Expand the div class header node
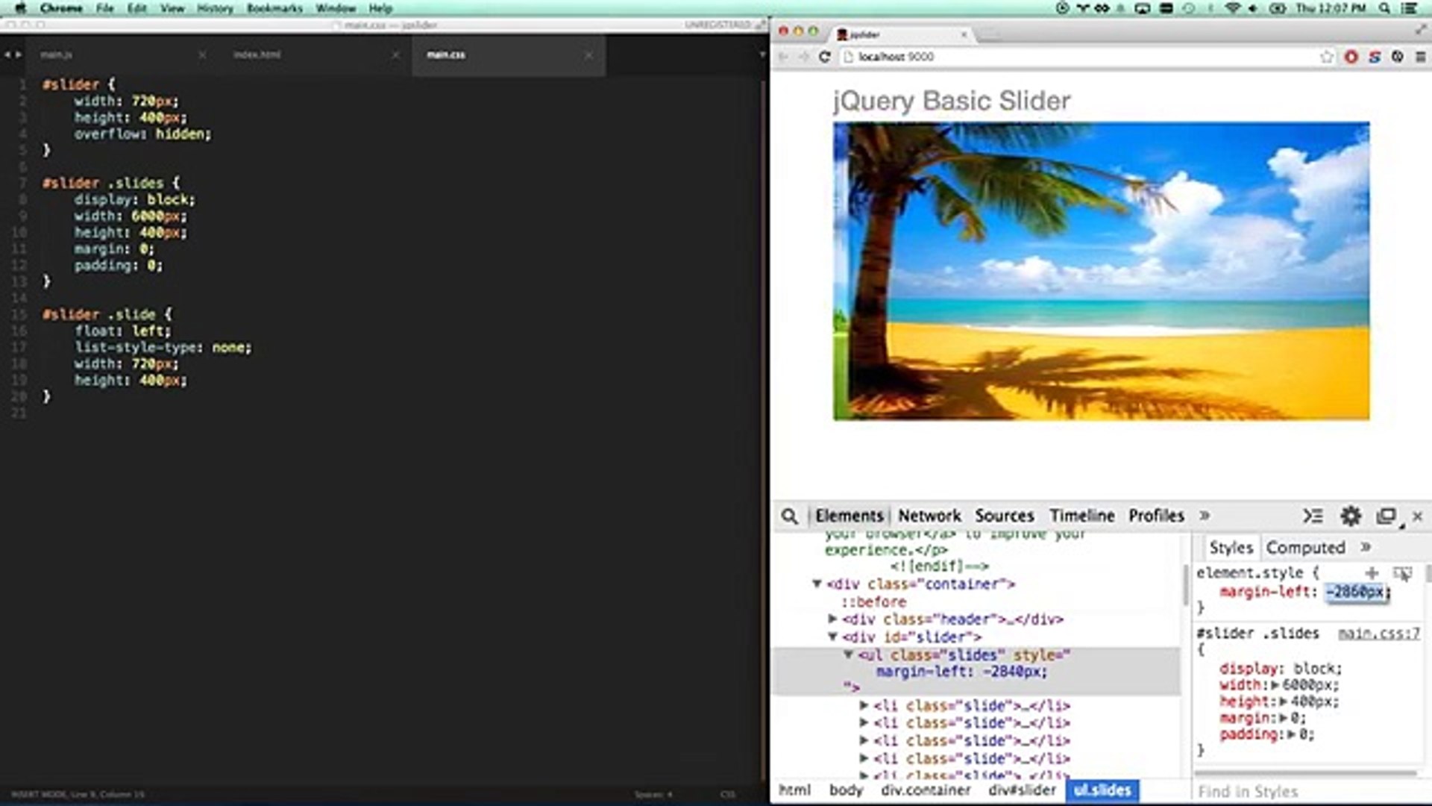1432x806 pixels. (833, 619)
